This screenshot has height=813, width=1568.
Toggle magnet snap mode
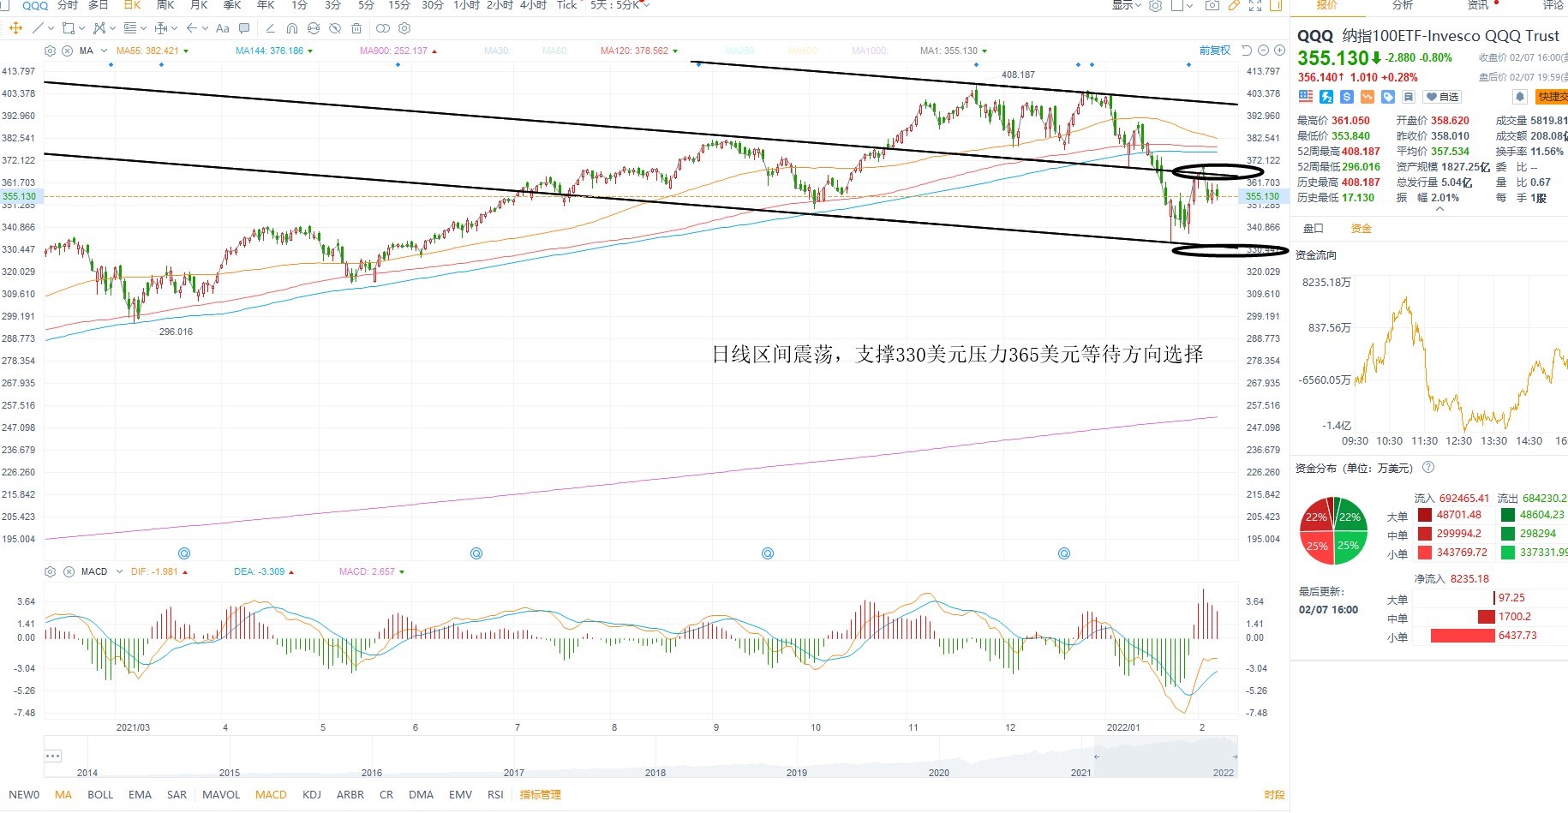tap(292, 28)
